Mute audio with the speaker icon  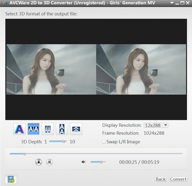[84, 162]
